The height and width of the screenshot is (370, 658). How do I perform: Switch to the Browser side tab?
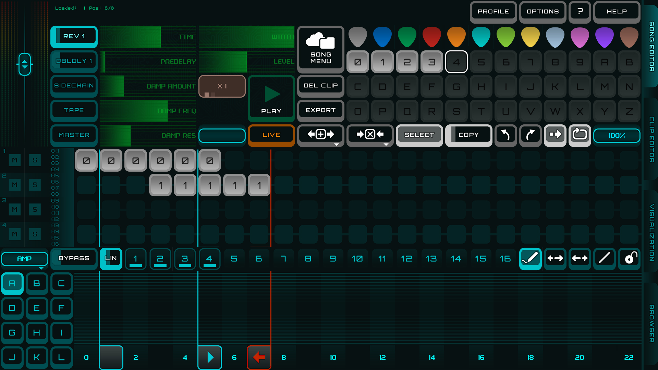(x=651, y=323)
